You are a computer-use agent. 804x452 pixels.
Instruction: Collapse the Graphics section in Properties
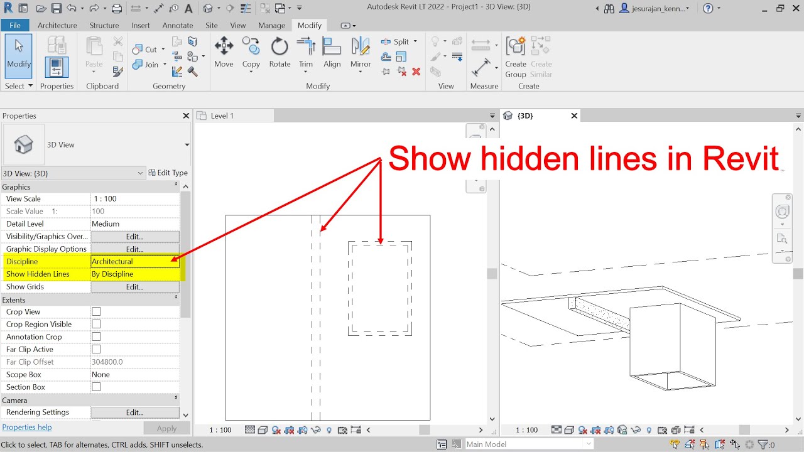tap(176, 186)
